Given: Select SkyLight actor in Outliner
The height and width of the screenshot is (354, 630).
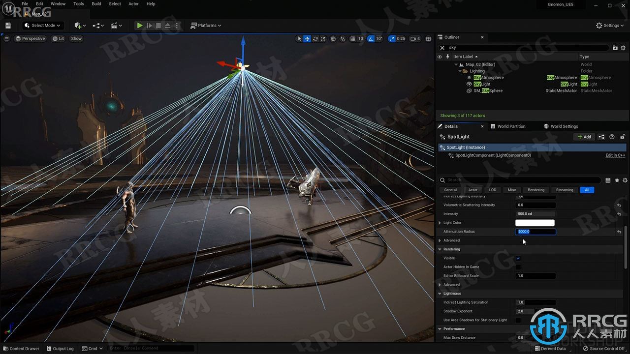Looking at the screenshot, I should 482,84.
